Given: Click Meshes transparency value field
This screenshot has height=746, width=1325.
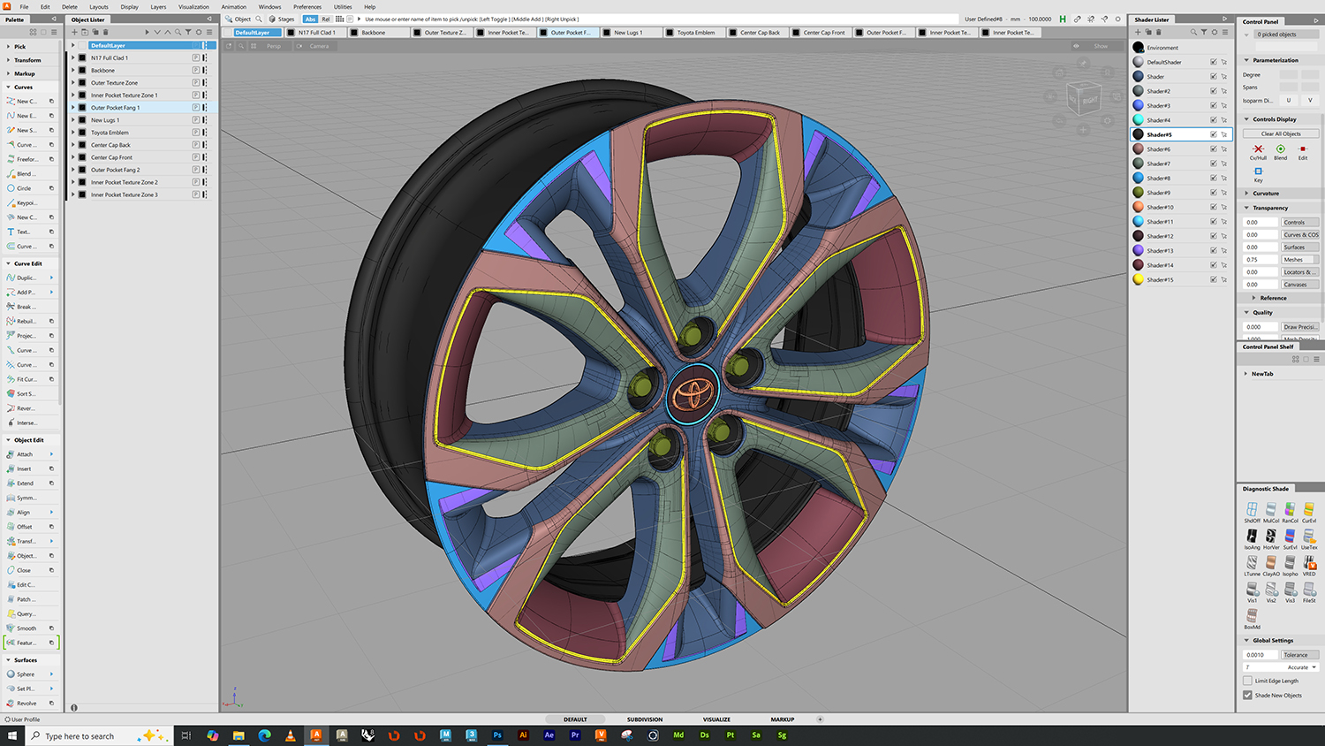Looking at the screenshot, I should click(x=1261, y=259).
